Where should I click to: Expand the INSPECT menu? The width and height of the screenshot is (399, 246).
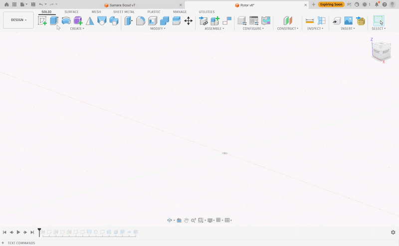(315, 28)
